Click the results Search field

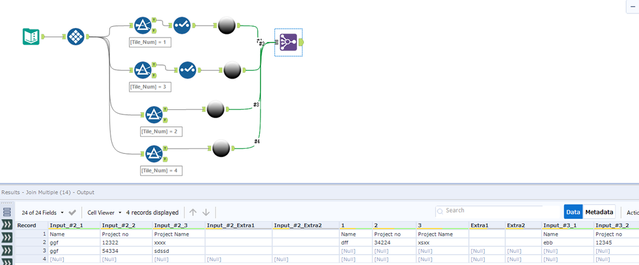click(x=499, y=211)
